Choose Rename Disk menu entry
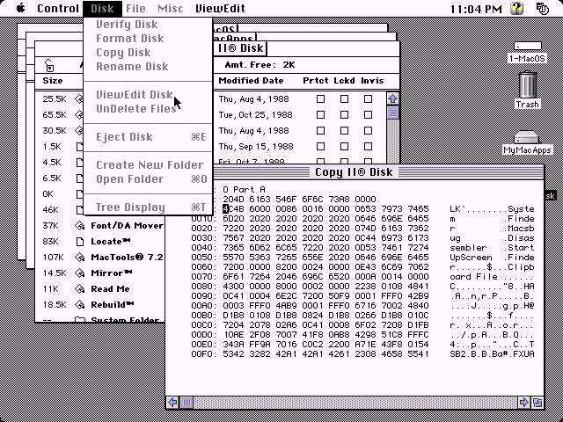 click(x=148, y=67)
